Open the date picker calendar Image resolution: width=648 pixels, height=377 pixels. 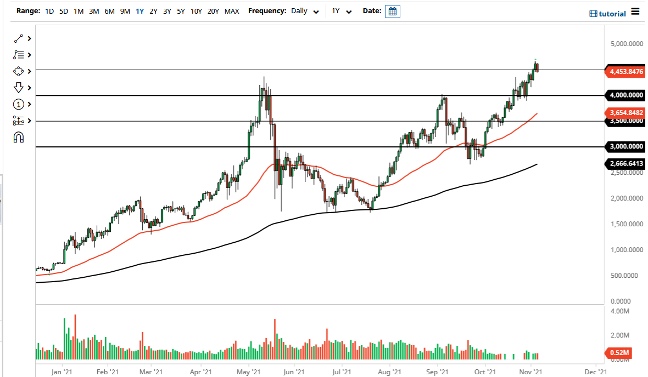pyautogui.click(x=392, y=11)
